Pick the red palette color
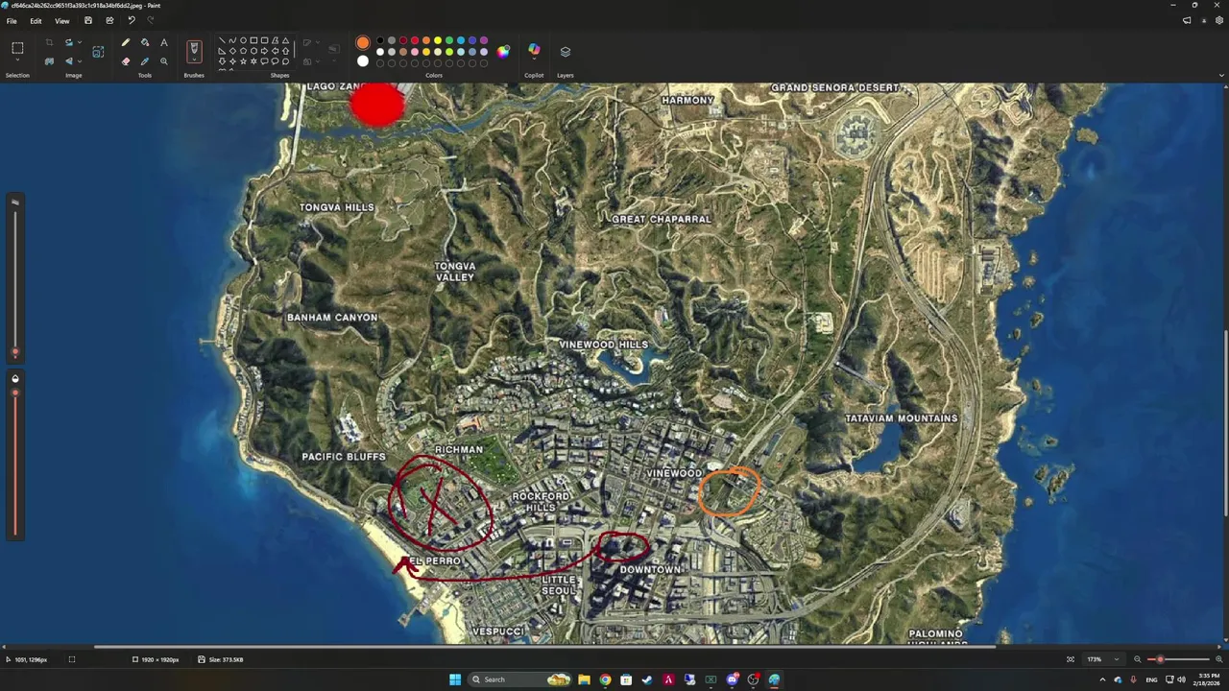The image size is (1229, 691). click(x=415, y=40)
